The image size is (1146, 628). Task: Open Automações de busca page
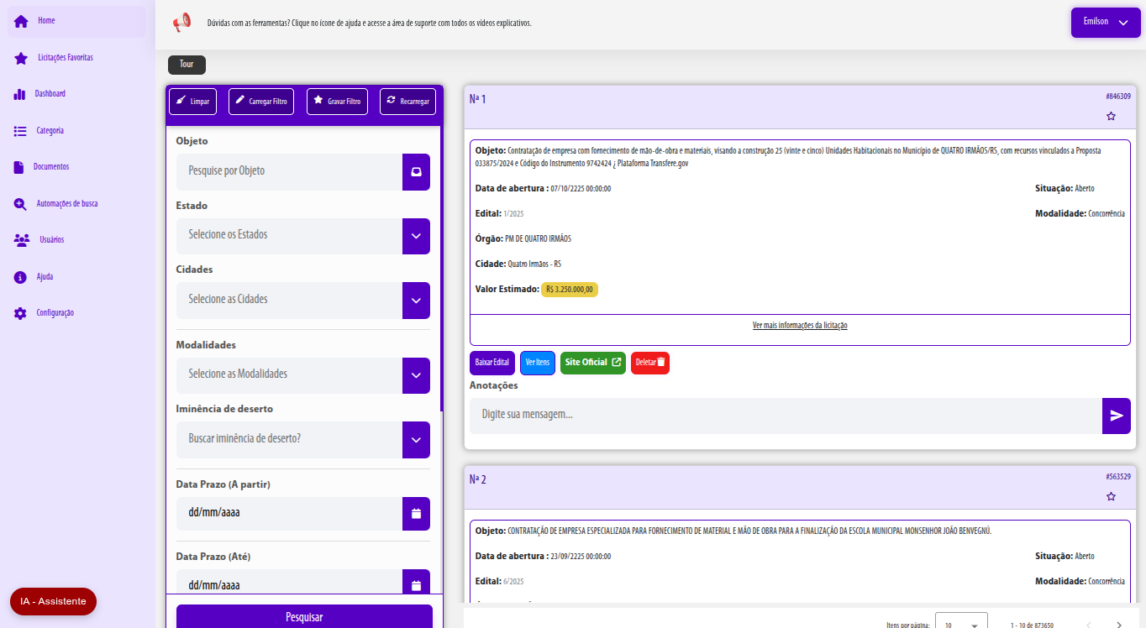pyautogui.click(x=66, y=203)
